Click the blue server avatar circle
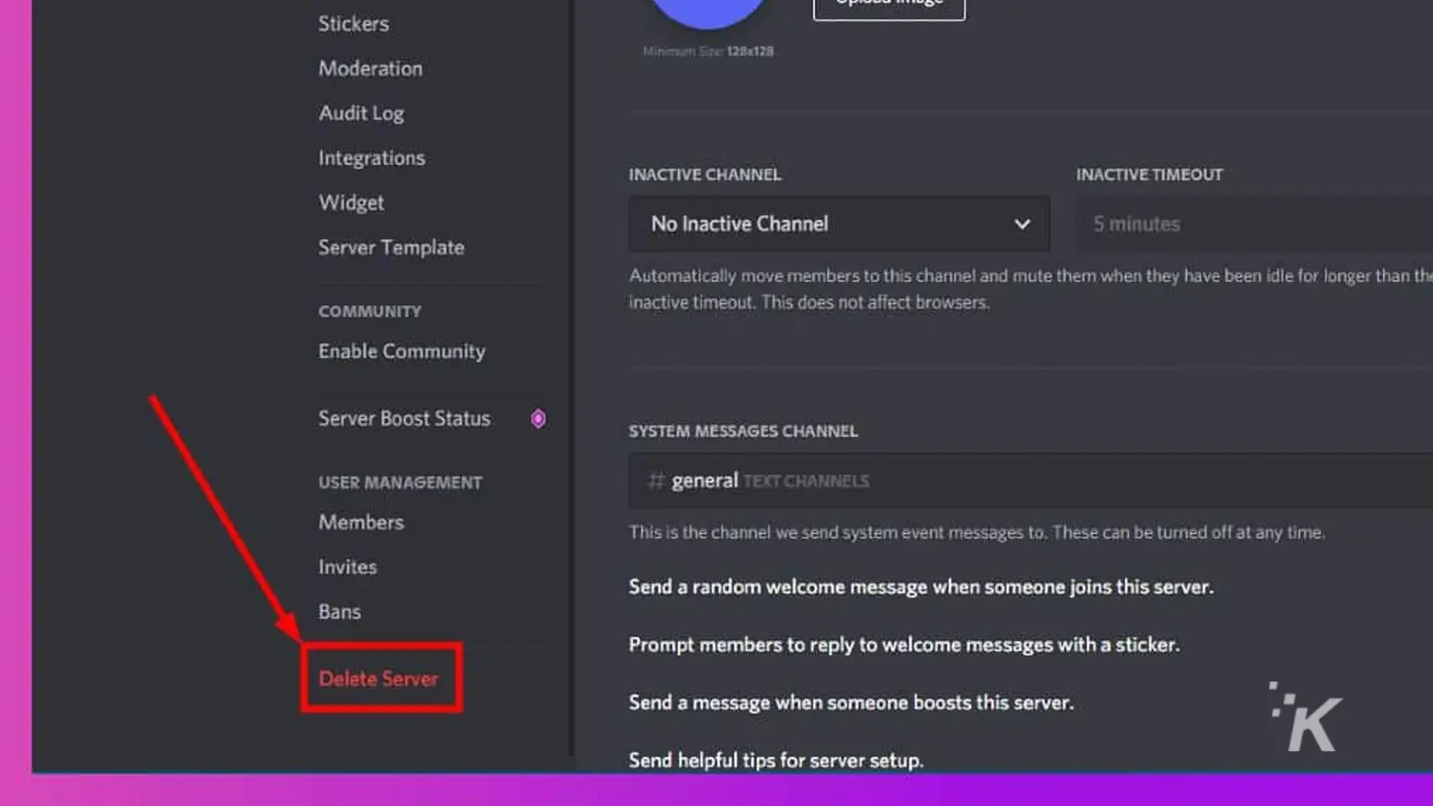 point(708,13)
